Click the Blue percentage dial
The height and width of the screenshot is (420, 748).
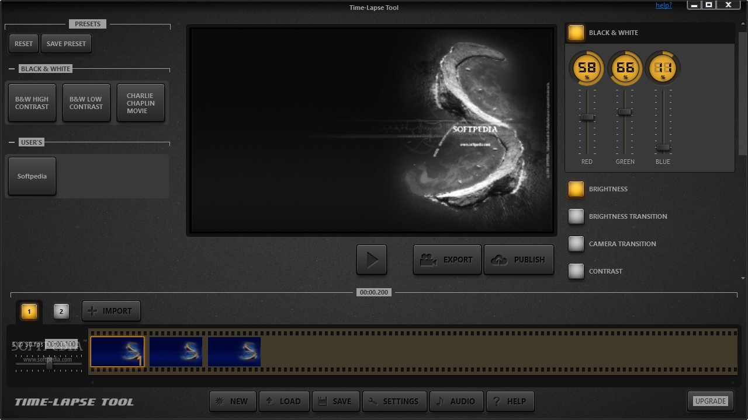(x=663, y=68)
